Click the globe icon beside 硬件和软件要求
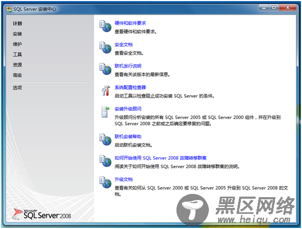Image resolution: width=302 pixels, height=229 pixels. point(106,26)
